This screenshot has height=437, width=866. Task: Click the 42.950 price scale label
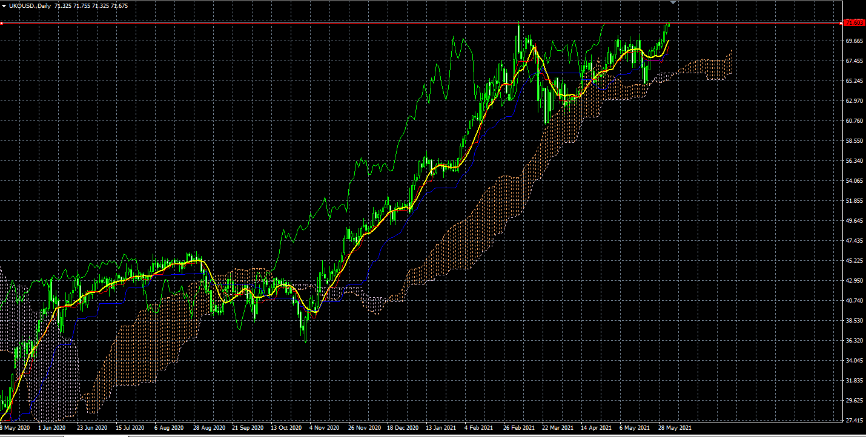coord(854,281)
